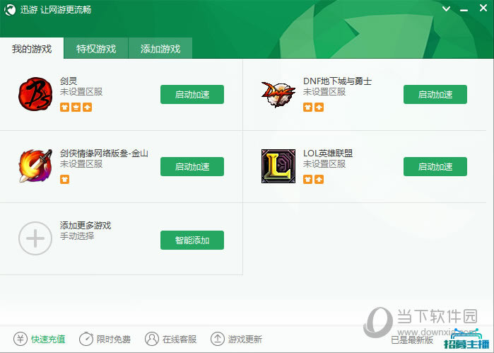Open the 特权游戏 tab
This screenshot has width=494, height=353.
96,48
